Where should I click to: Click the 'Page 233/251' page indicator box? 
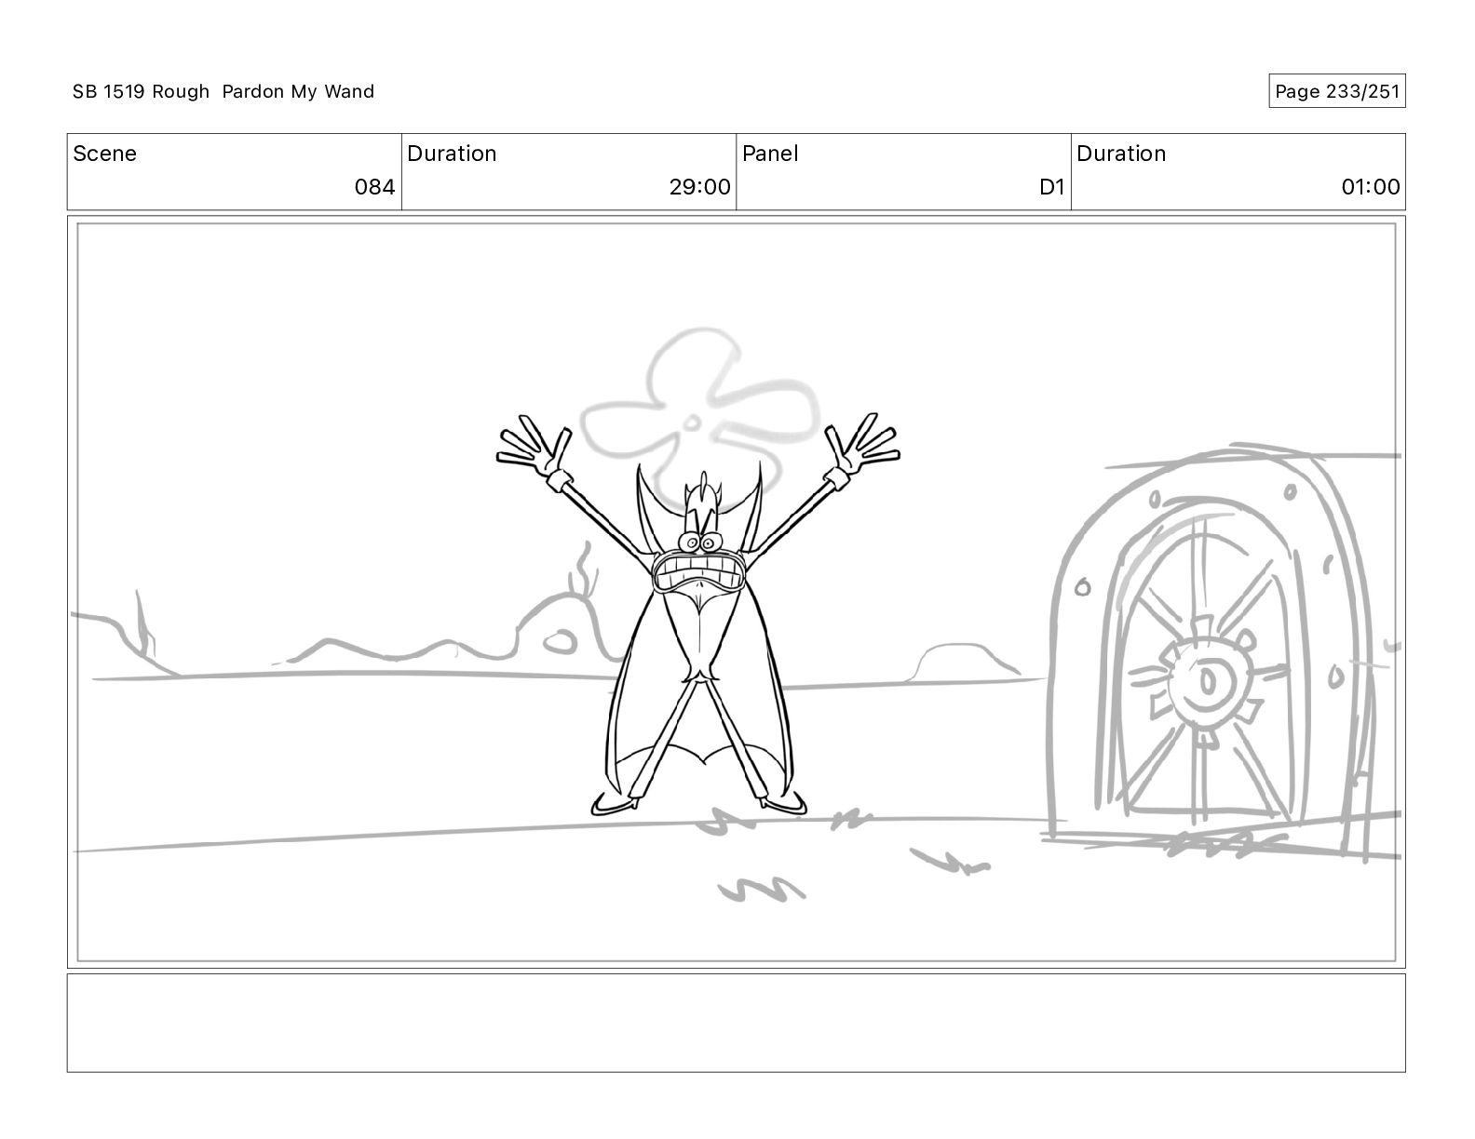point(1336,91)
